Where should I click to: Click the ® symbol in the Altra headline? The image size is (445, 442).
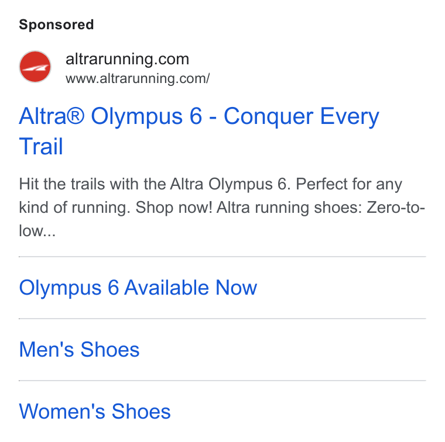75,116
